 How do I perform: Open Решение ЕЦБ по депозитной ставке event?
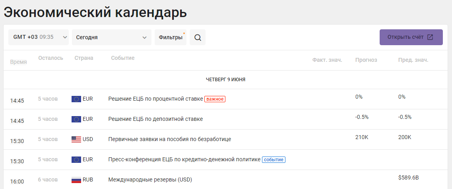(155, 119)
